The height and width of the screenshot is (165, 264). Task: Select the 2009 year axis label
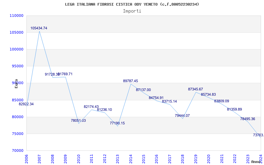coord(65,158)
